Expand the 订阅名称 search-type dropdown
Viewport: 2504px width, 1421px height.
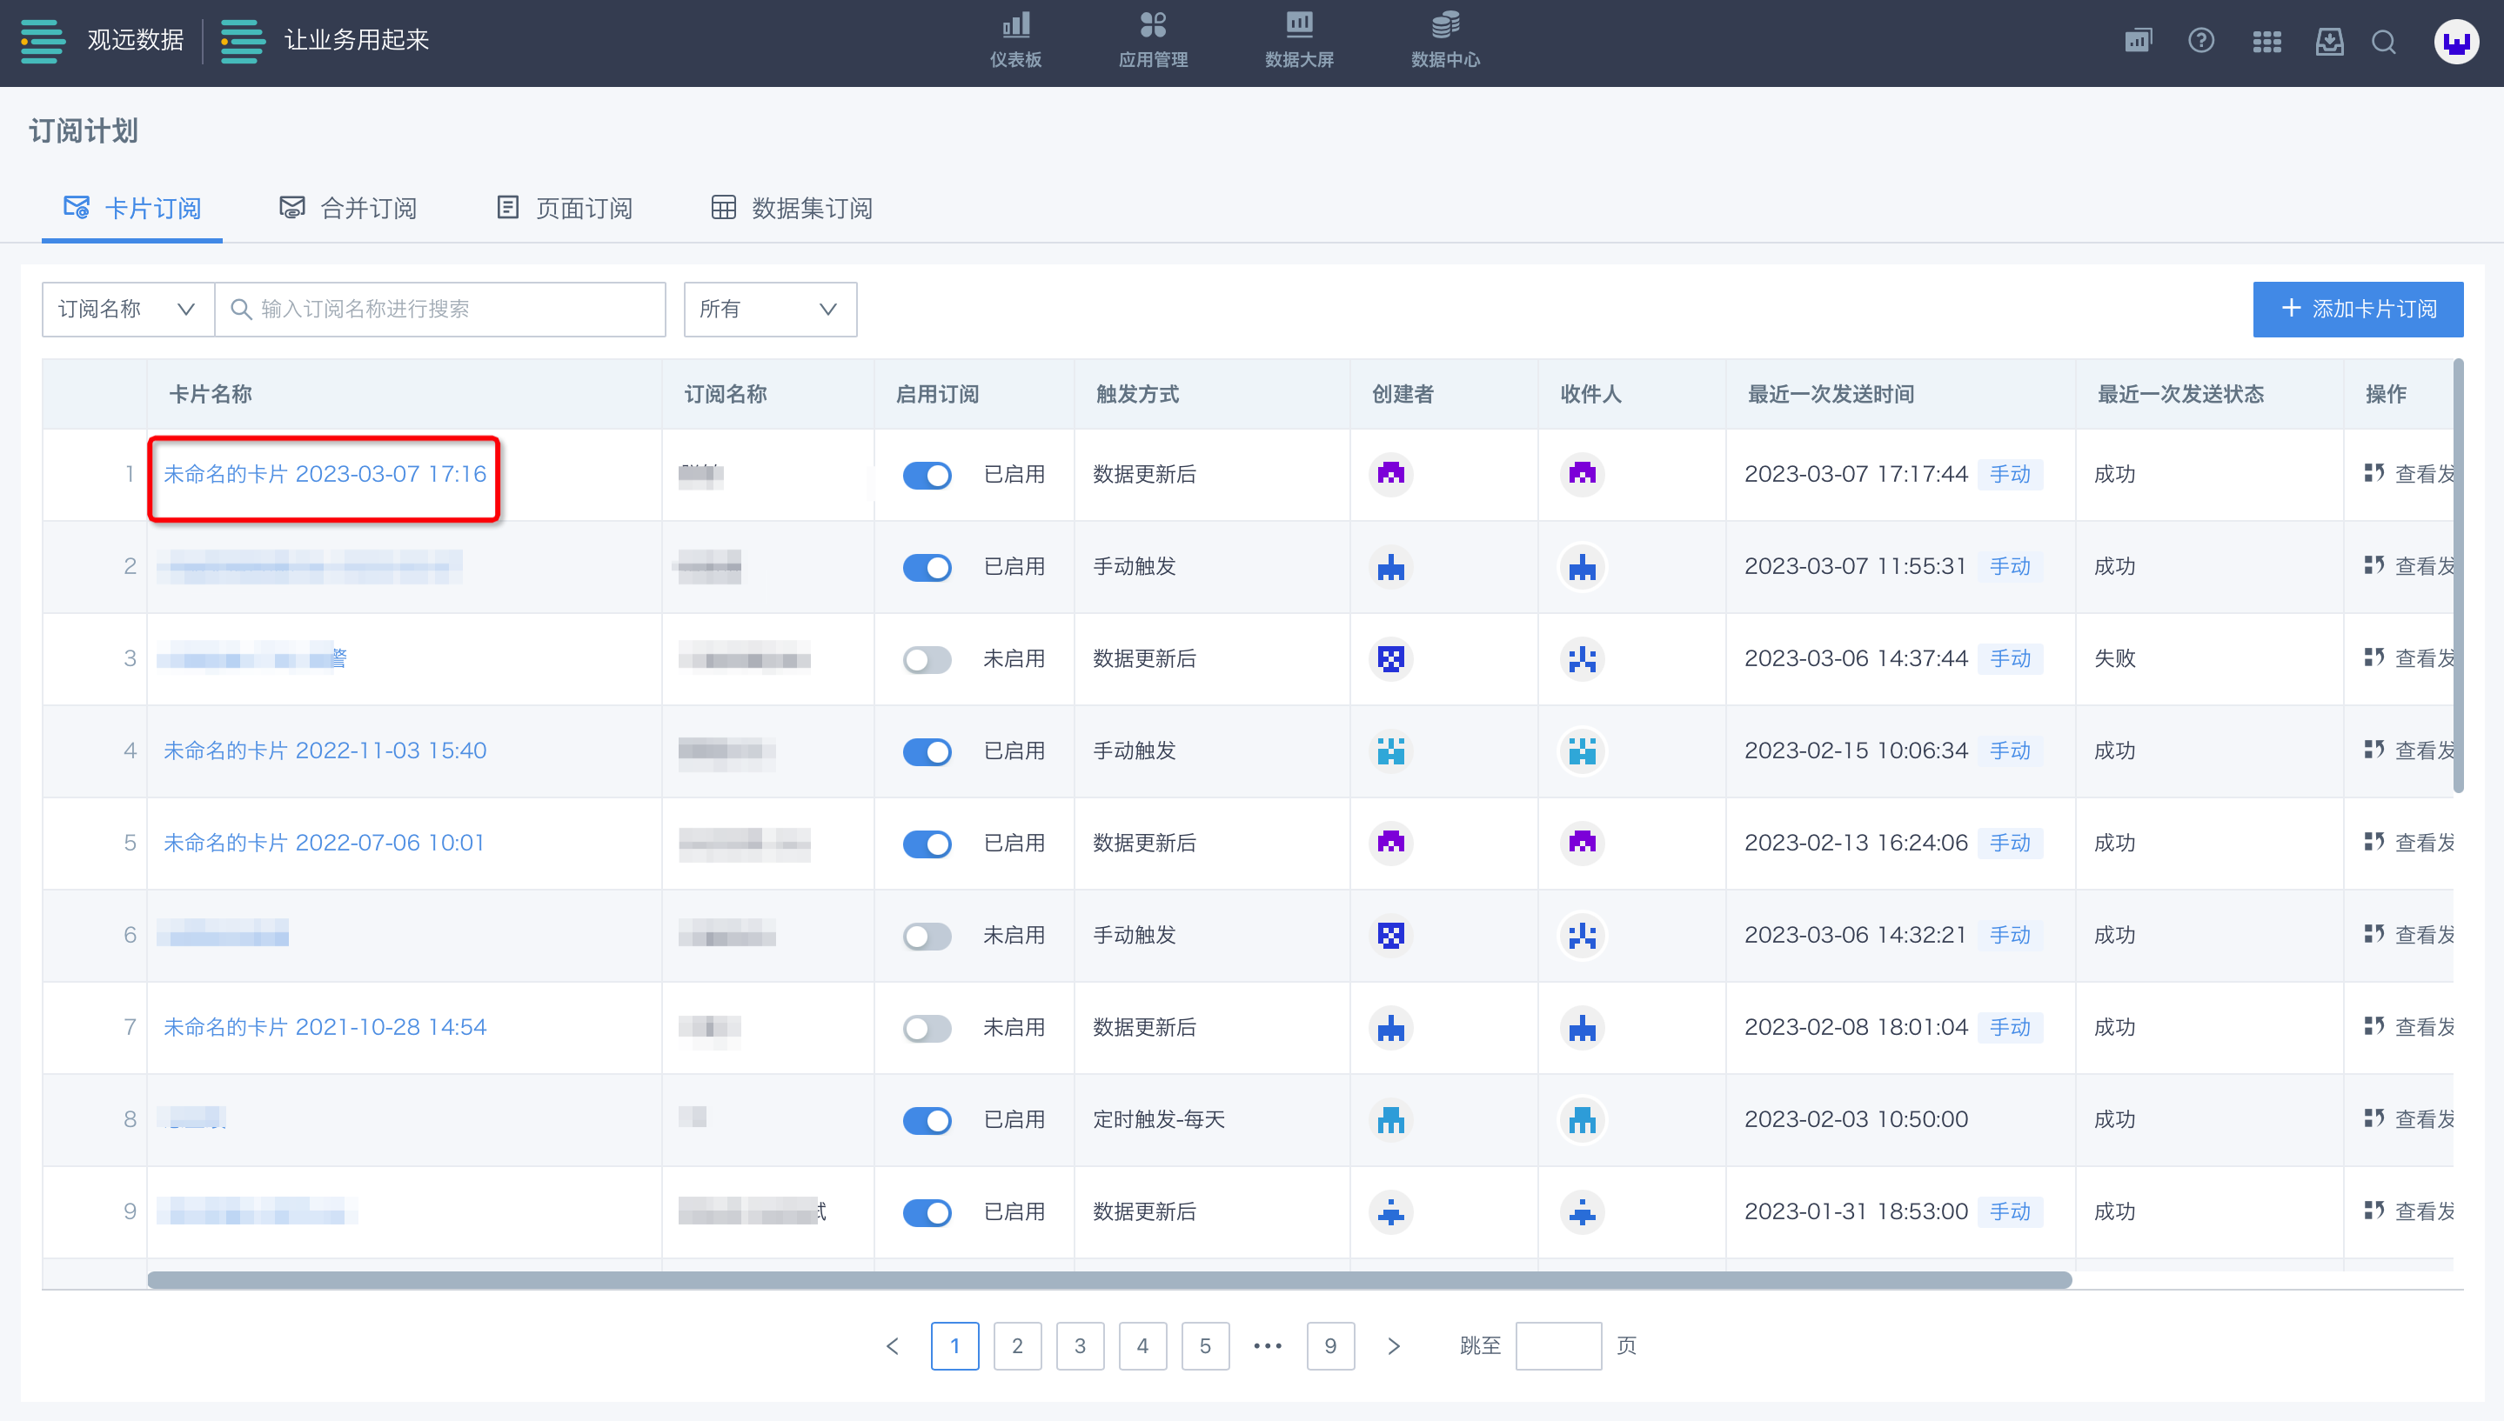(128, 310)
